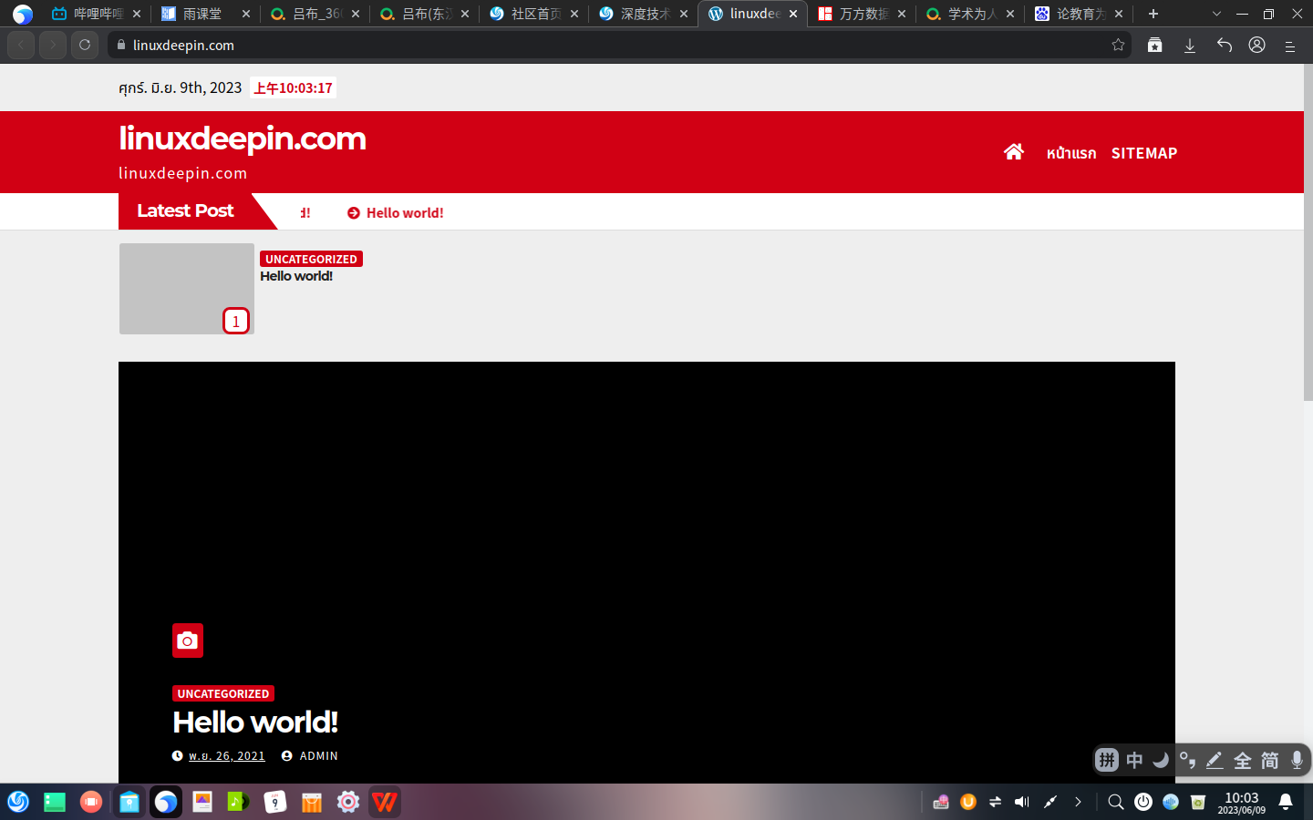Toggle Chinese/English mode button on the input bar
Image resolution: width=1313 pixels, height=820 pixels.
tap(1134, 760)
